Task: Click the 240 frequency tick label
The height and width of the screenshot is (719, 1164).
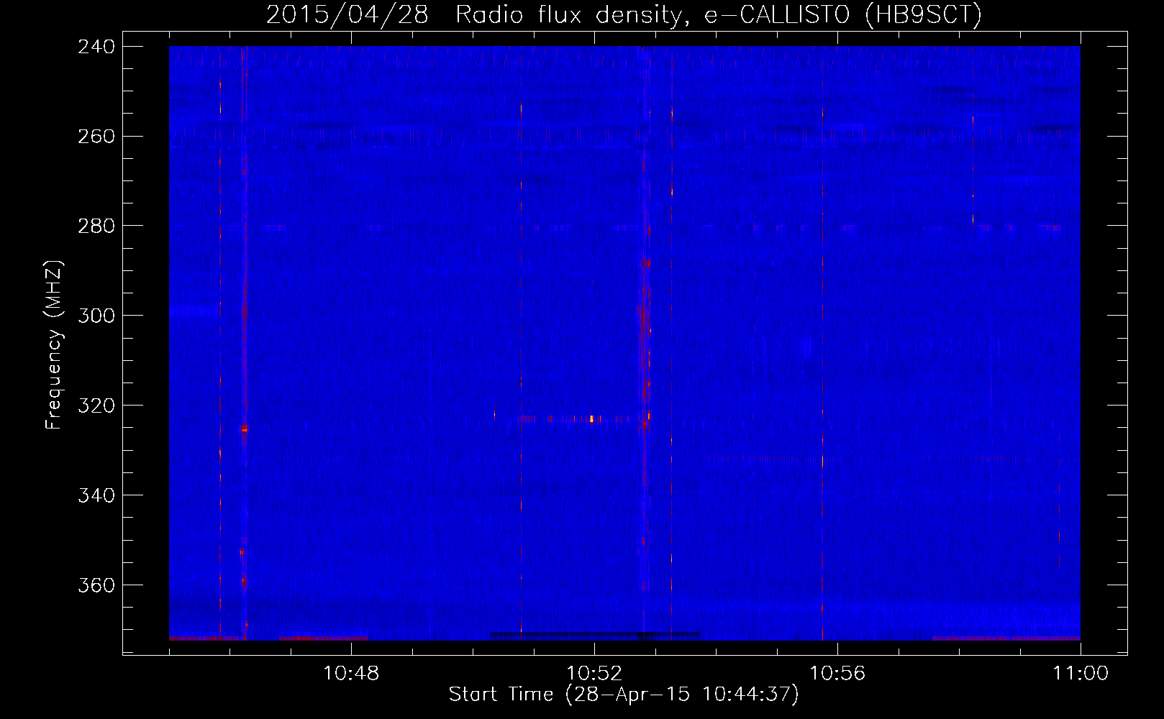Action: click(x=96, y=47)
